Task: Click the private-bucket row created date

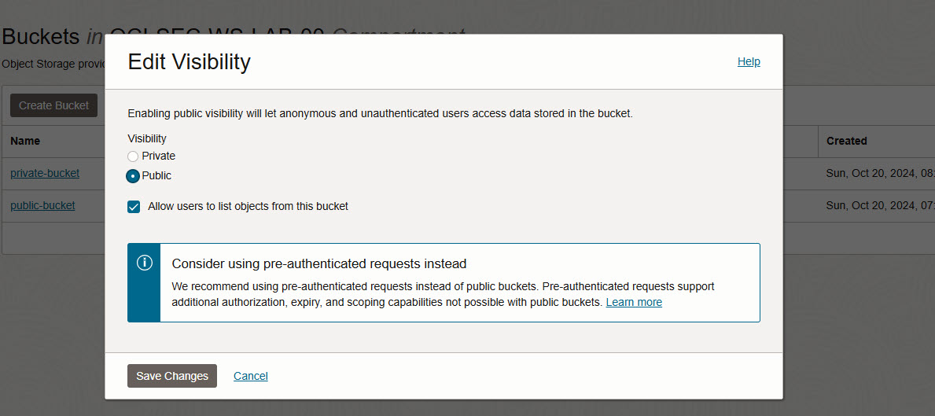Action: tap(880, 174)
